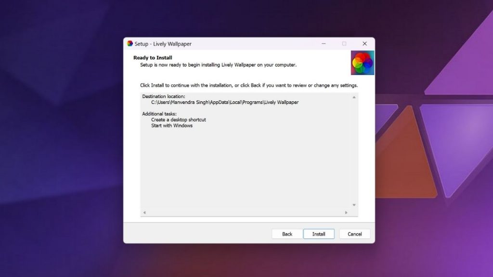Click 'Setup is now ready to begin' subtitle
493x277 pixels.
point(218,65)
